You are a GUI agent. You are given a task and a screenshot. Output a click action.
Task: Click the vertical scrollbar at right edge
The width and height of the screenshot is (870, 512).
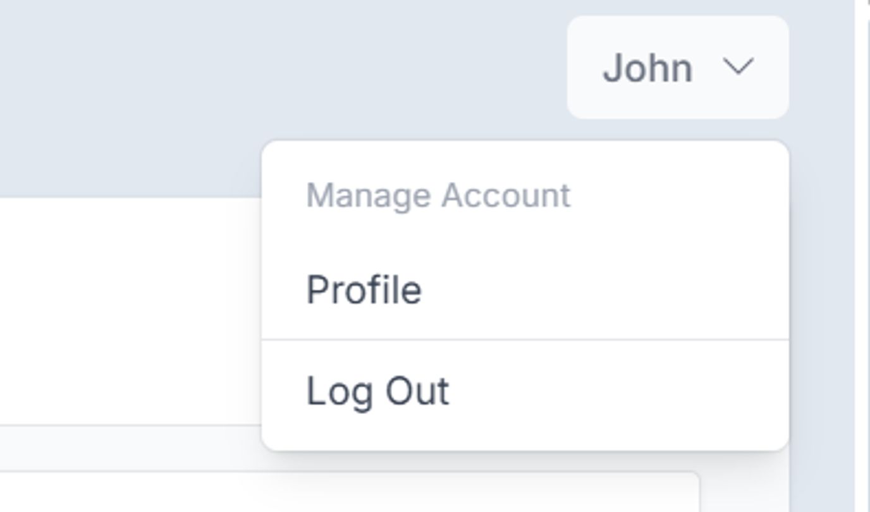click(x=862, y=253)
